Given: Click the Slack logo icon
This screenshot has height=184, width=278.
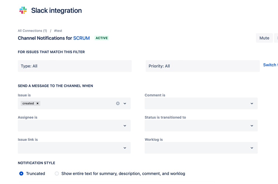Looking at the screenshot, I should [x=23, y=11].
